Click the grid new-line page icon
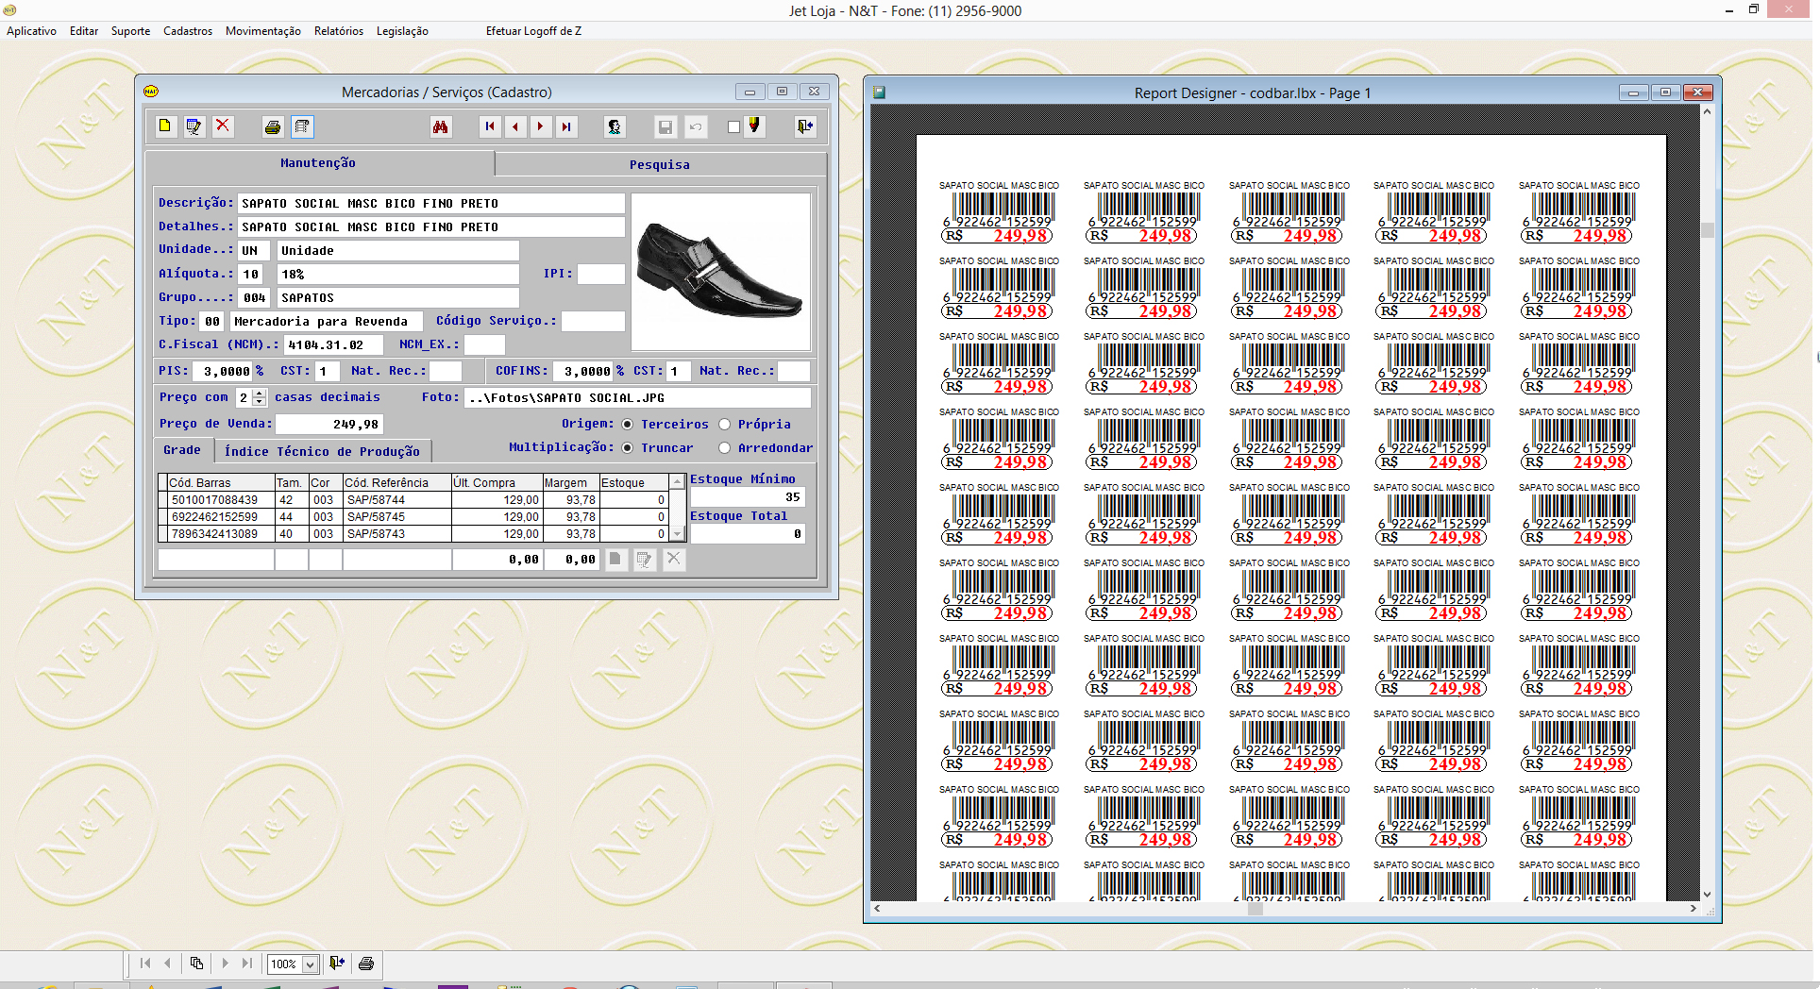This screenshot has height=989, width=1820. pyautogui.click(x=615, y=559)
